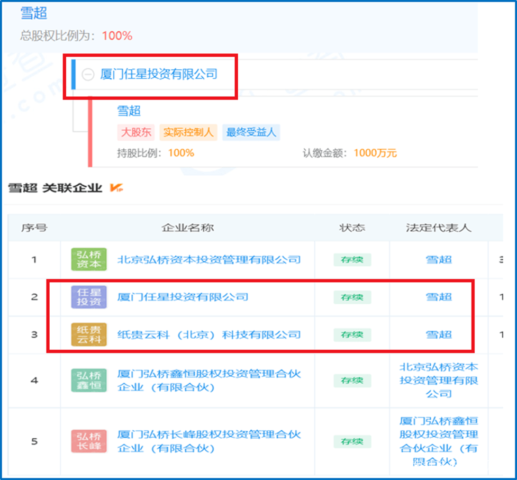Open 纸贵云科（北京）科技有限公司 link
Screen dimensions: 517x480
(x=209, y=334)
